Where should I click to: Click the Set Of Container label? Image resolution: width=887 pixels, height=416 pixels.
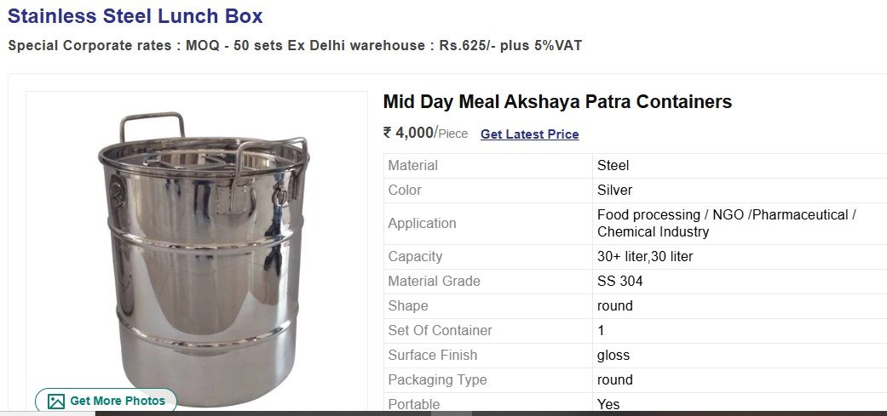[x=440, y=331]
